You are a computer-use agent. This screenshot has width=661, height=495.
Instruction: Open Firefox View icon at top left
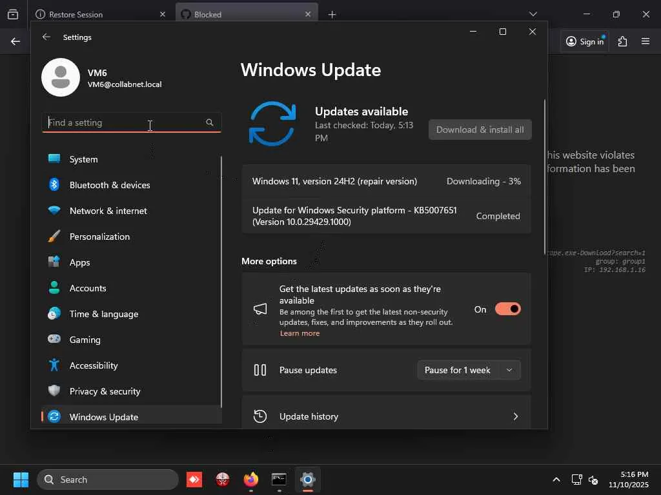[x=13, y=14]
